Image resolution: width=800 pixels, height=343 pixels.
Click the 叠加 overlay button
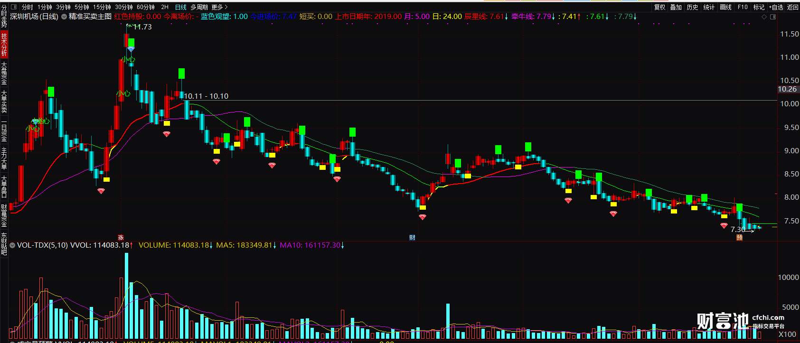pyautogui.click(x=676, y=7)
